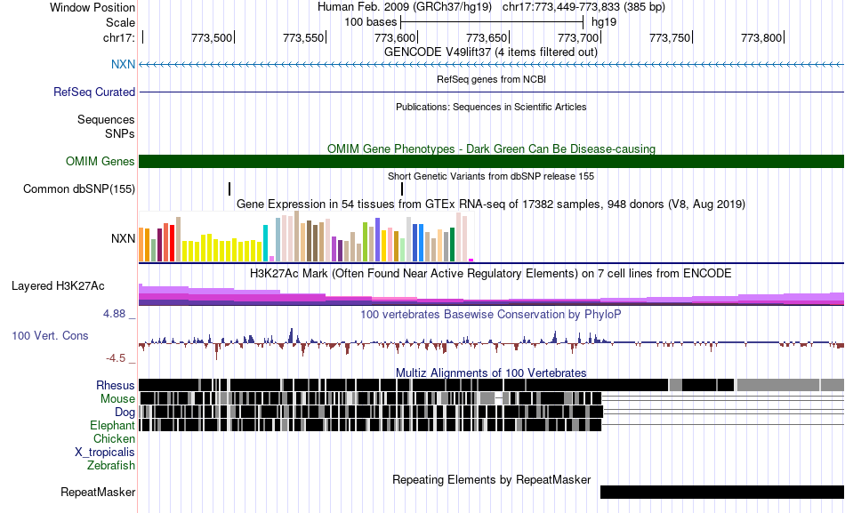Viewport: 845px width, 513px height.
Task: Click the 773,800 ruler position
Action: tap(761, 37)
